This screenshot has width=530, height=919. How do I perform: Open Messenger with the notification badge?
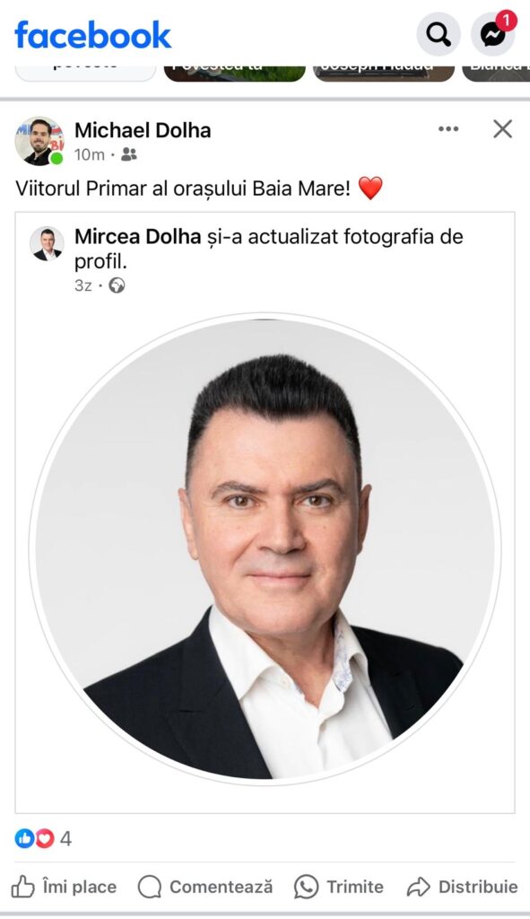(x=494, y=34)
